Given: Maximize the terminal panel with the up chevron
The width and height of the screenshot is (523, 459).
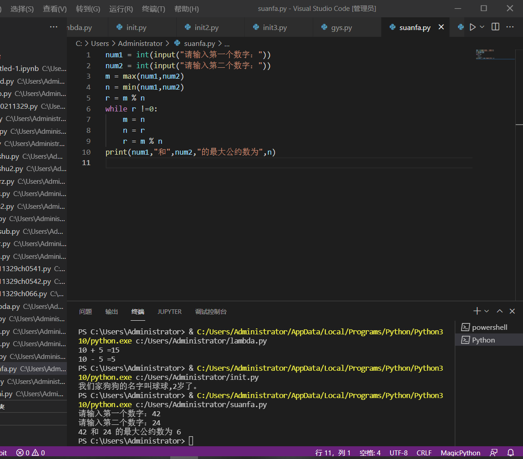Looking at the screenshot, I should coord(500,311).
